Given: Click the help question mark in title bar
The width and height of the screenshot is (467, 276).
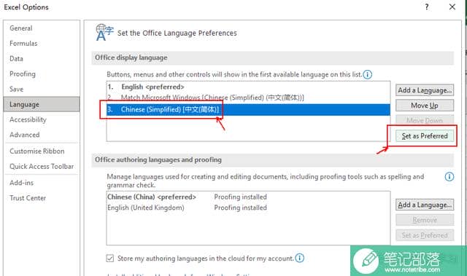Looking at the screenshot, I should 427,7.
